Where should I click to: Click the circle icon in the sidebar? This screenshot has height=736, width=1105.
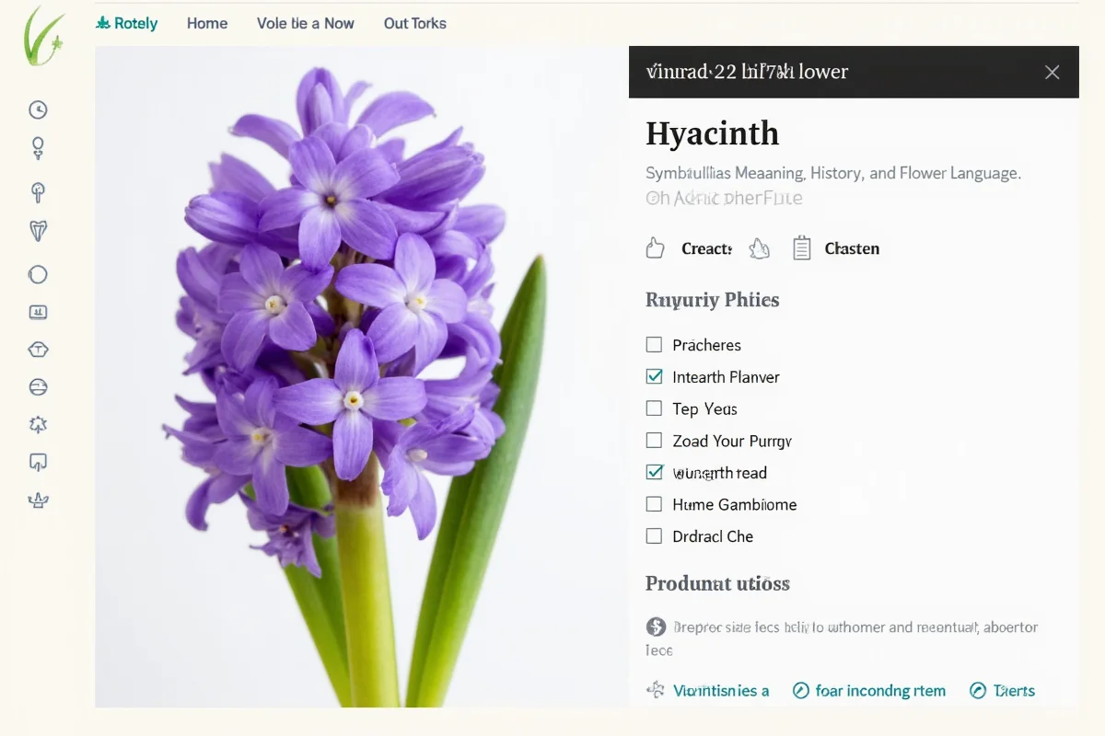point(38,273)
